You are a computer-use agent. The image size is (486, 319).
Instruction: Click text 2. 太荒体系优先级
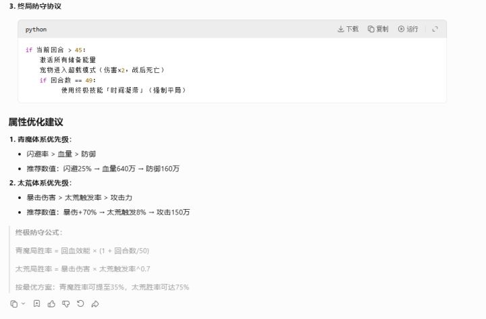click(x=40, y=183)
